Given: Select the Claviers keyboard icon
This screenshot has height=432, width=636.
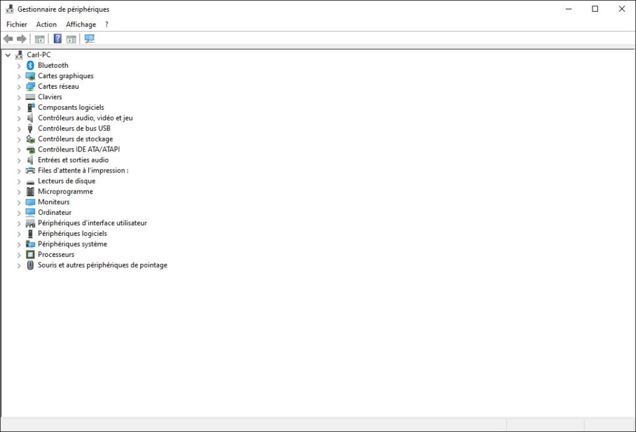Looking at the screenshot, I should [30, 97].
